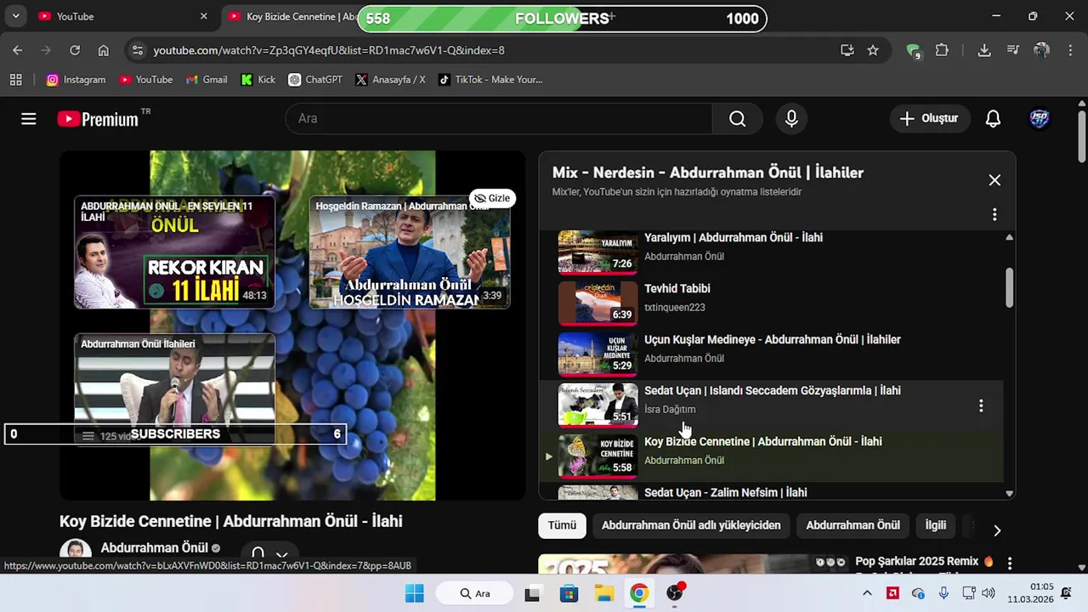The height and width of the screenshot is (612, 1088).
Task: Open the Extensions puzzle icon
Action: coord(942,50)
